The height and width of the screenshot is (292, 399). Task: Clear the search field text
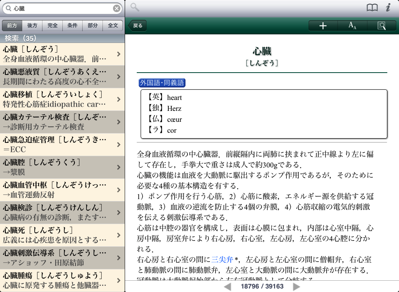click(117, 8)
